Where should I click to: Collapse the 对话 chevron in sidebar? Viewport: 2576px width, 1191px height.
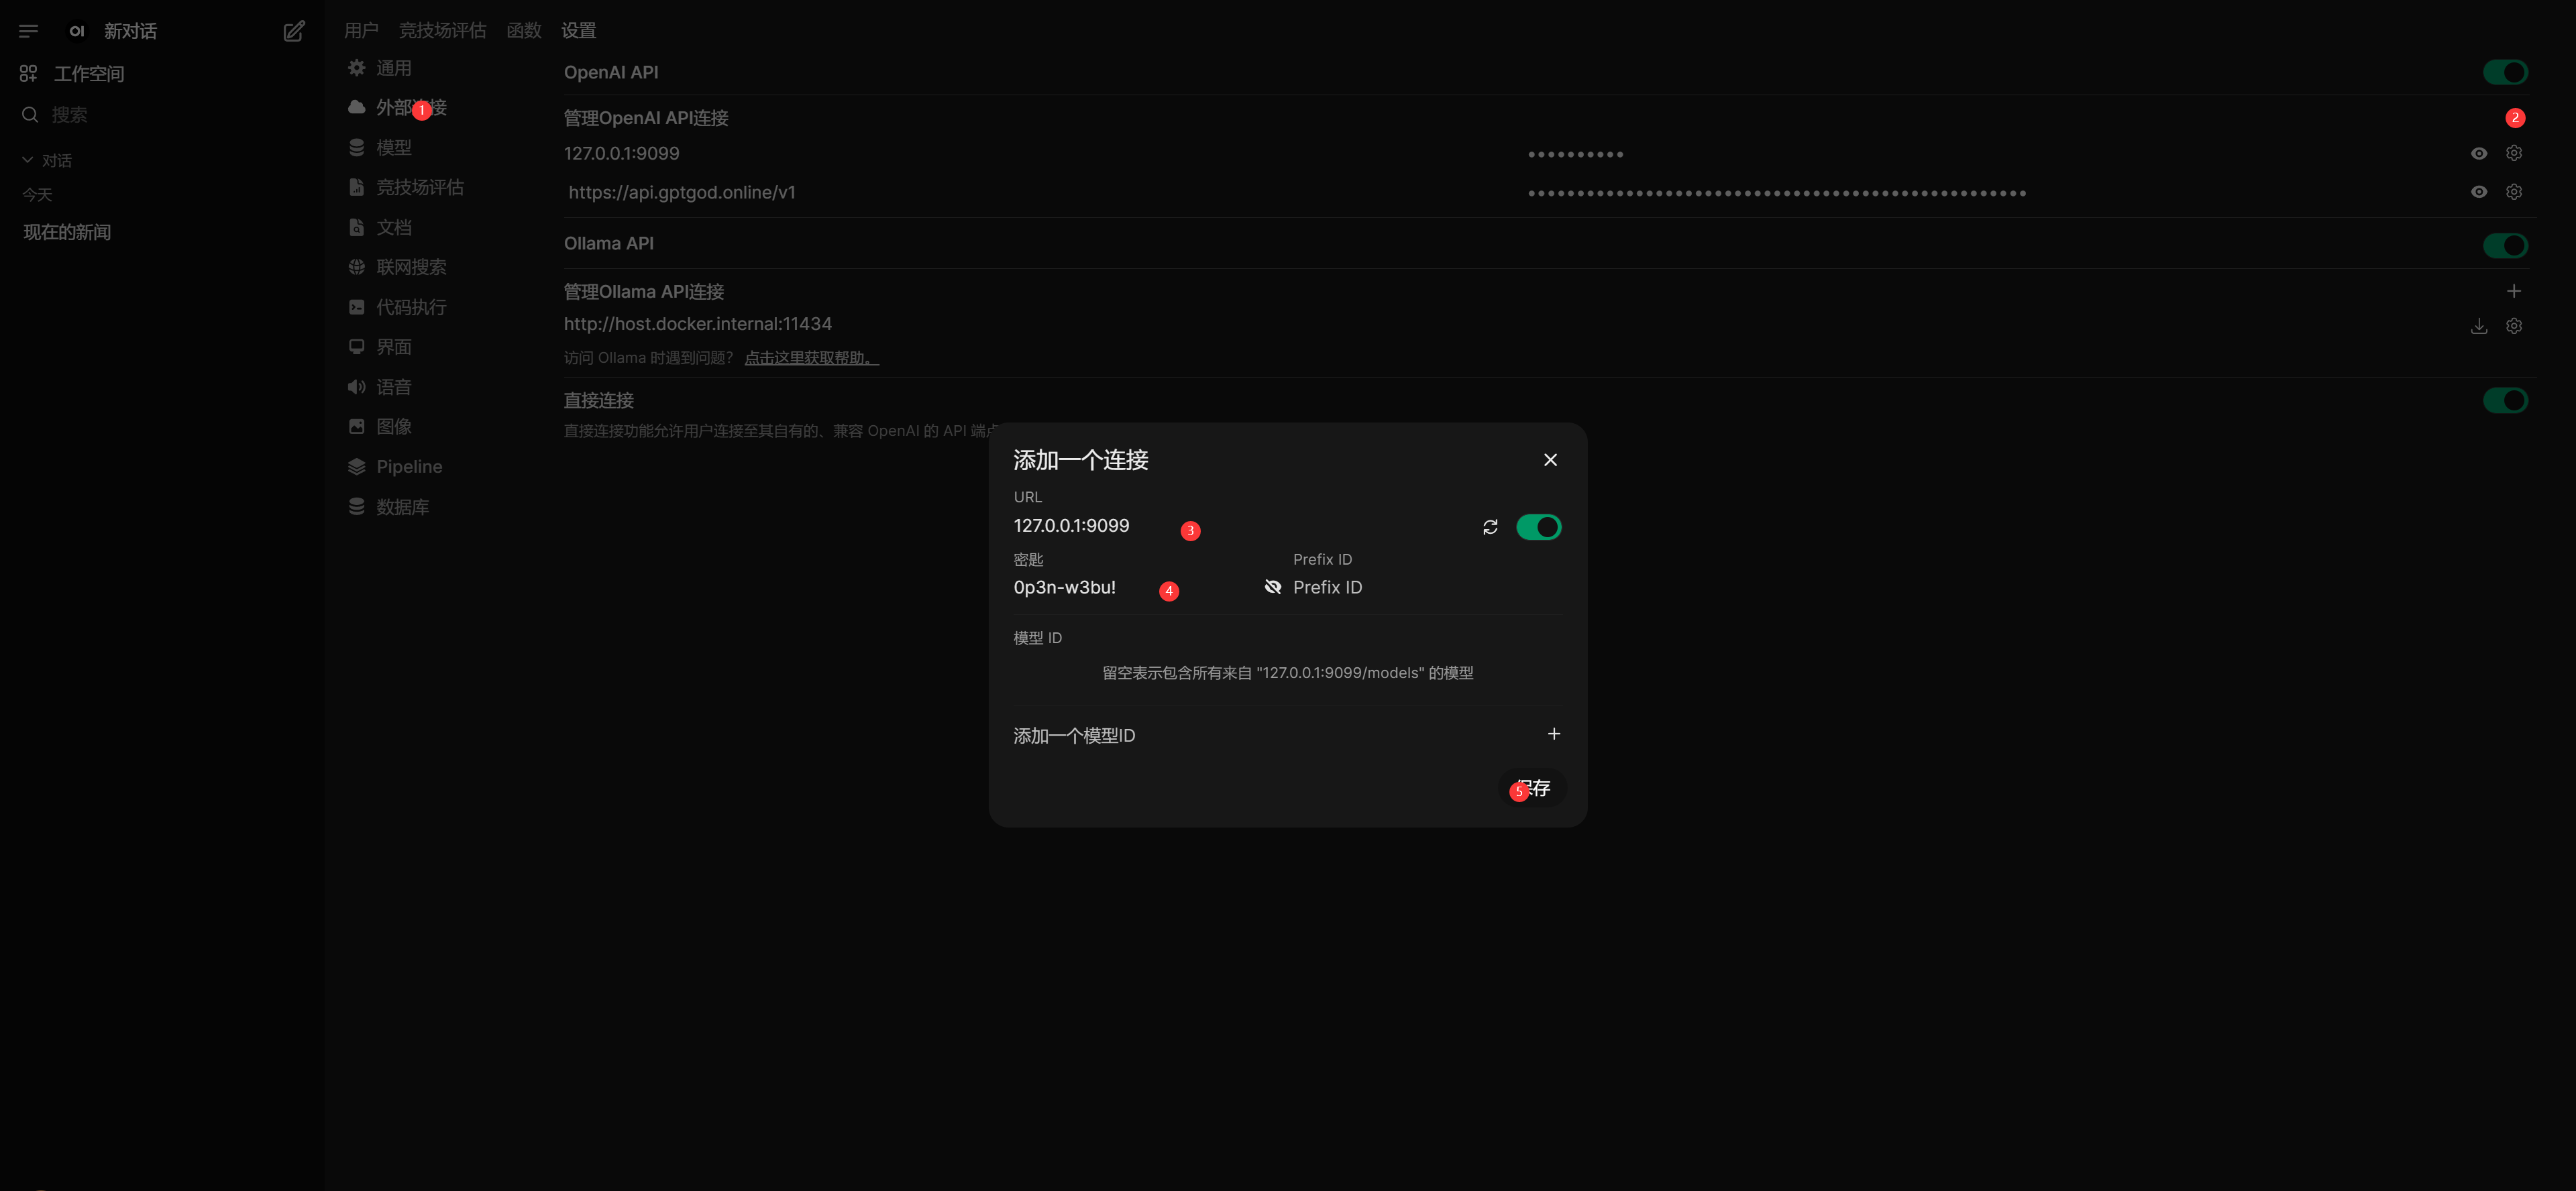(28, 160)
